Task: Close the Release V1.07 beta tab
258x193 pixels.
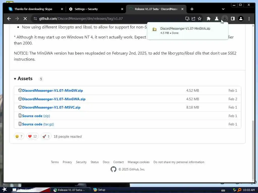Action: tap(182, 9)
